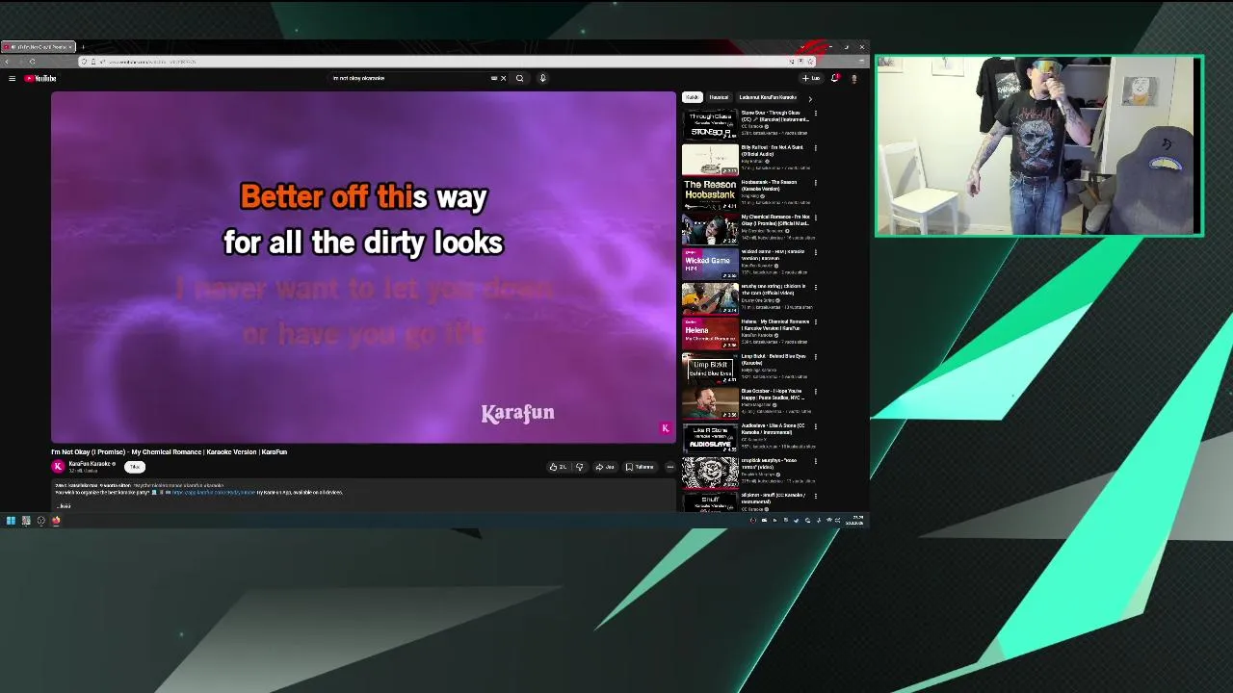Select the KaraFun Karaoke filter chip
1233x693 pixels.
tap(768, 97)
